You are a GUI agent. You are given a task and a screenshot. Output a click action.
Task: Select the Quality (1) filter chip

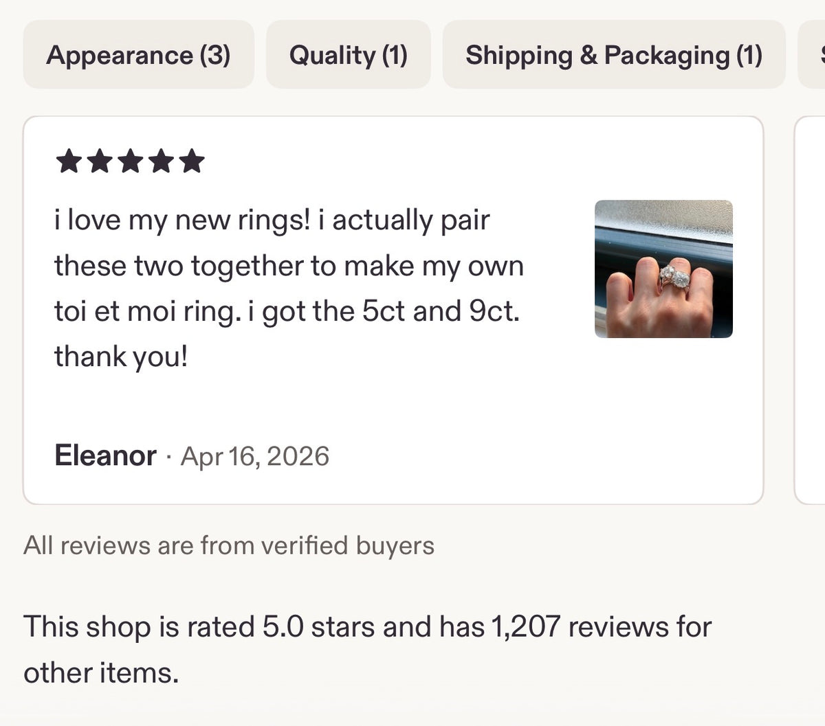click(349, 55)
